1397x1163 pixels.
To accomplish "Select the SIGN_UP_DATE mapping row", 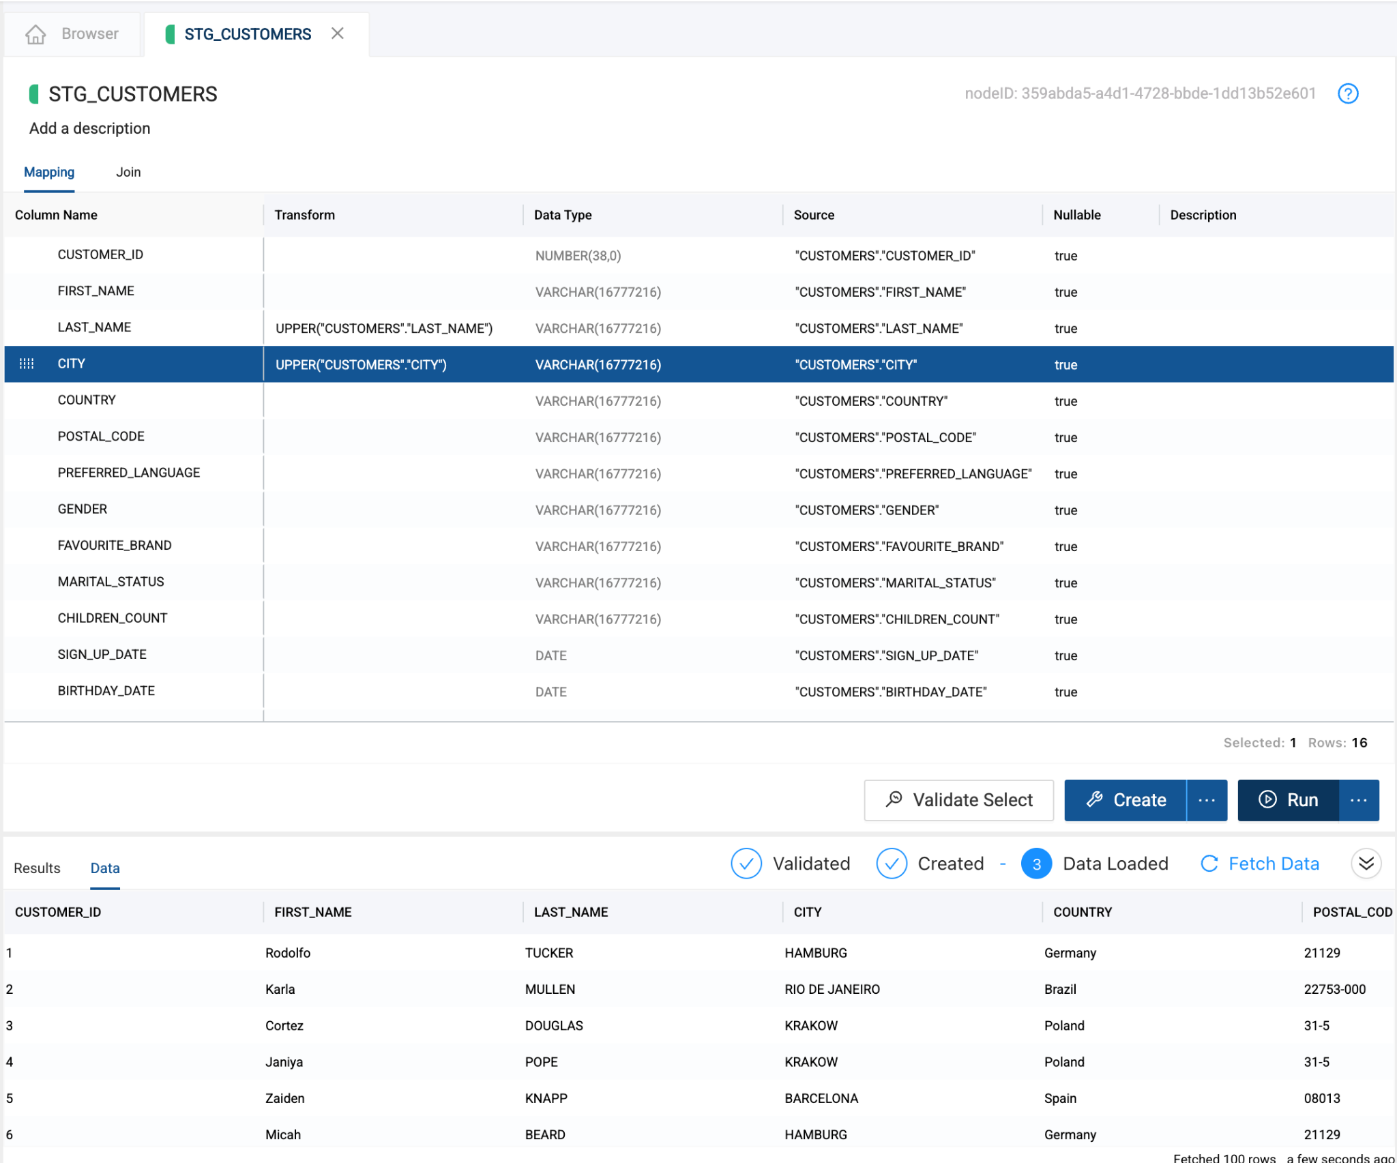I will coord(698,655).
